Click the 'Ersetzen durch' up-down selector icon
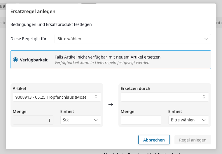Screen dimensions: 222x154 click(x=204, y=97)
